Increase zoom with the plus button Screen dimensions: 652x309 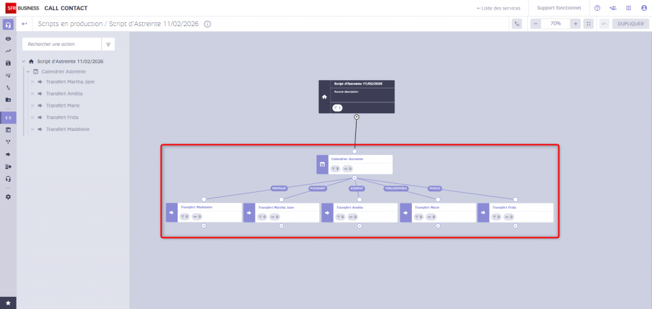(576, 24)
